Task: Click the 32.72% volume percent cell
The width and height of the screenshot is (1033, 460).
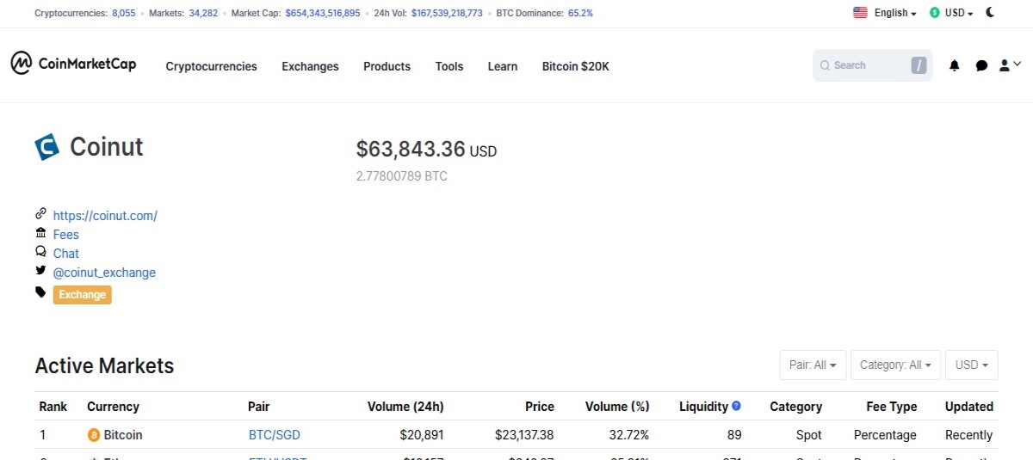Action: pos(628,435)
